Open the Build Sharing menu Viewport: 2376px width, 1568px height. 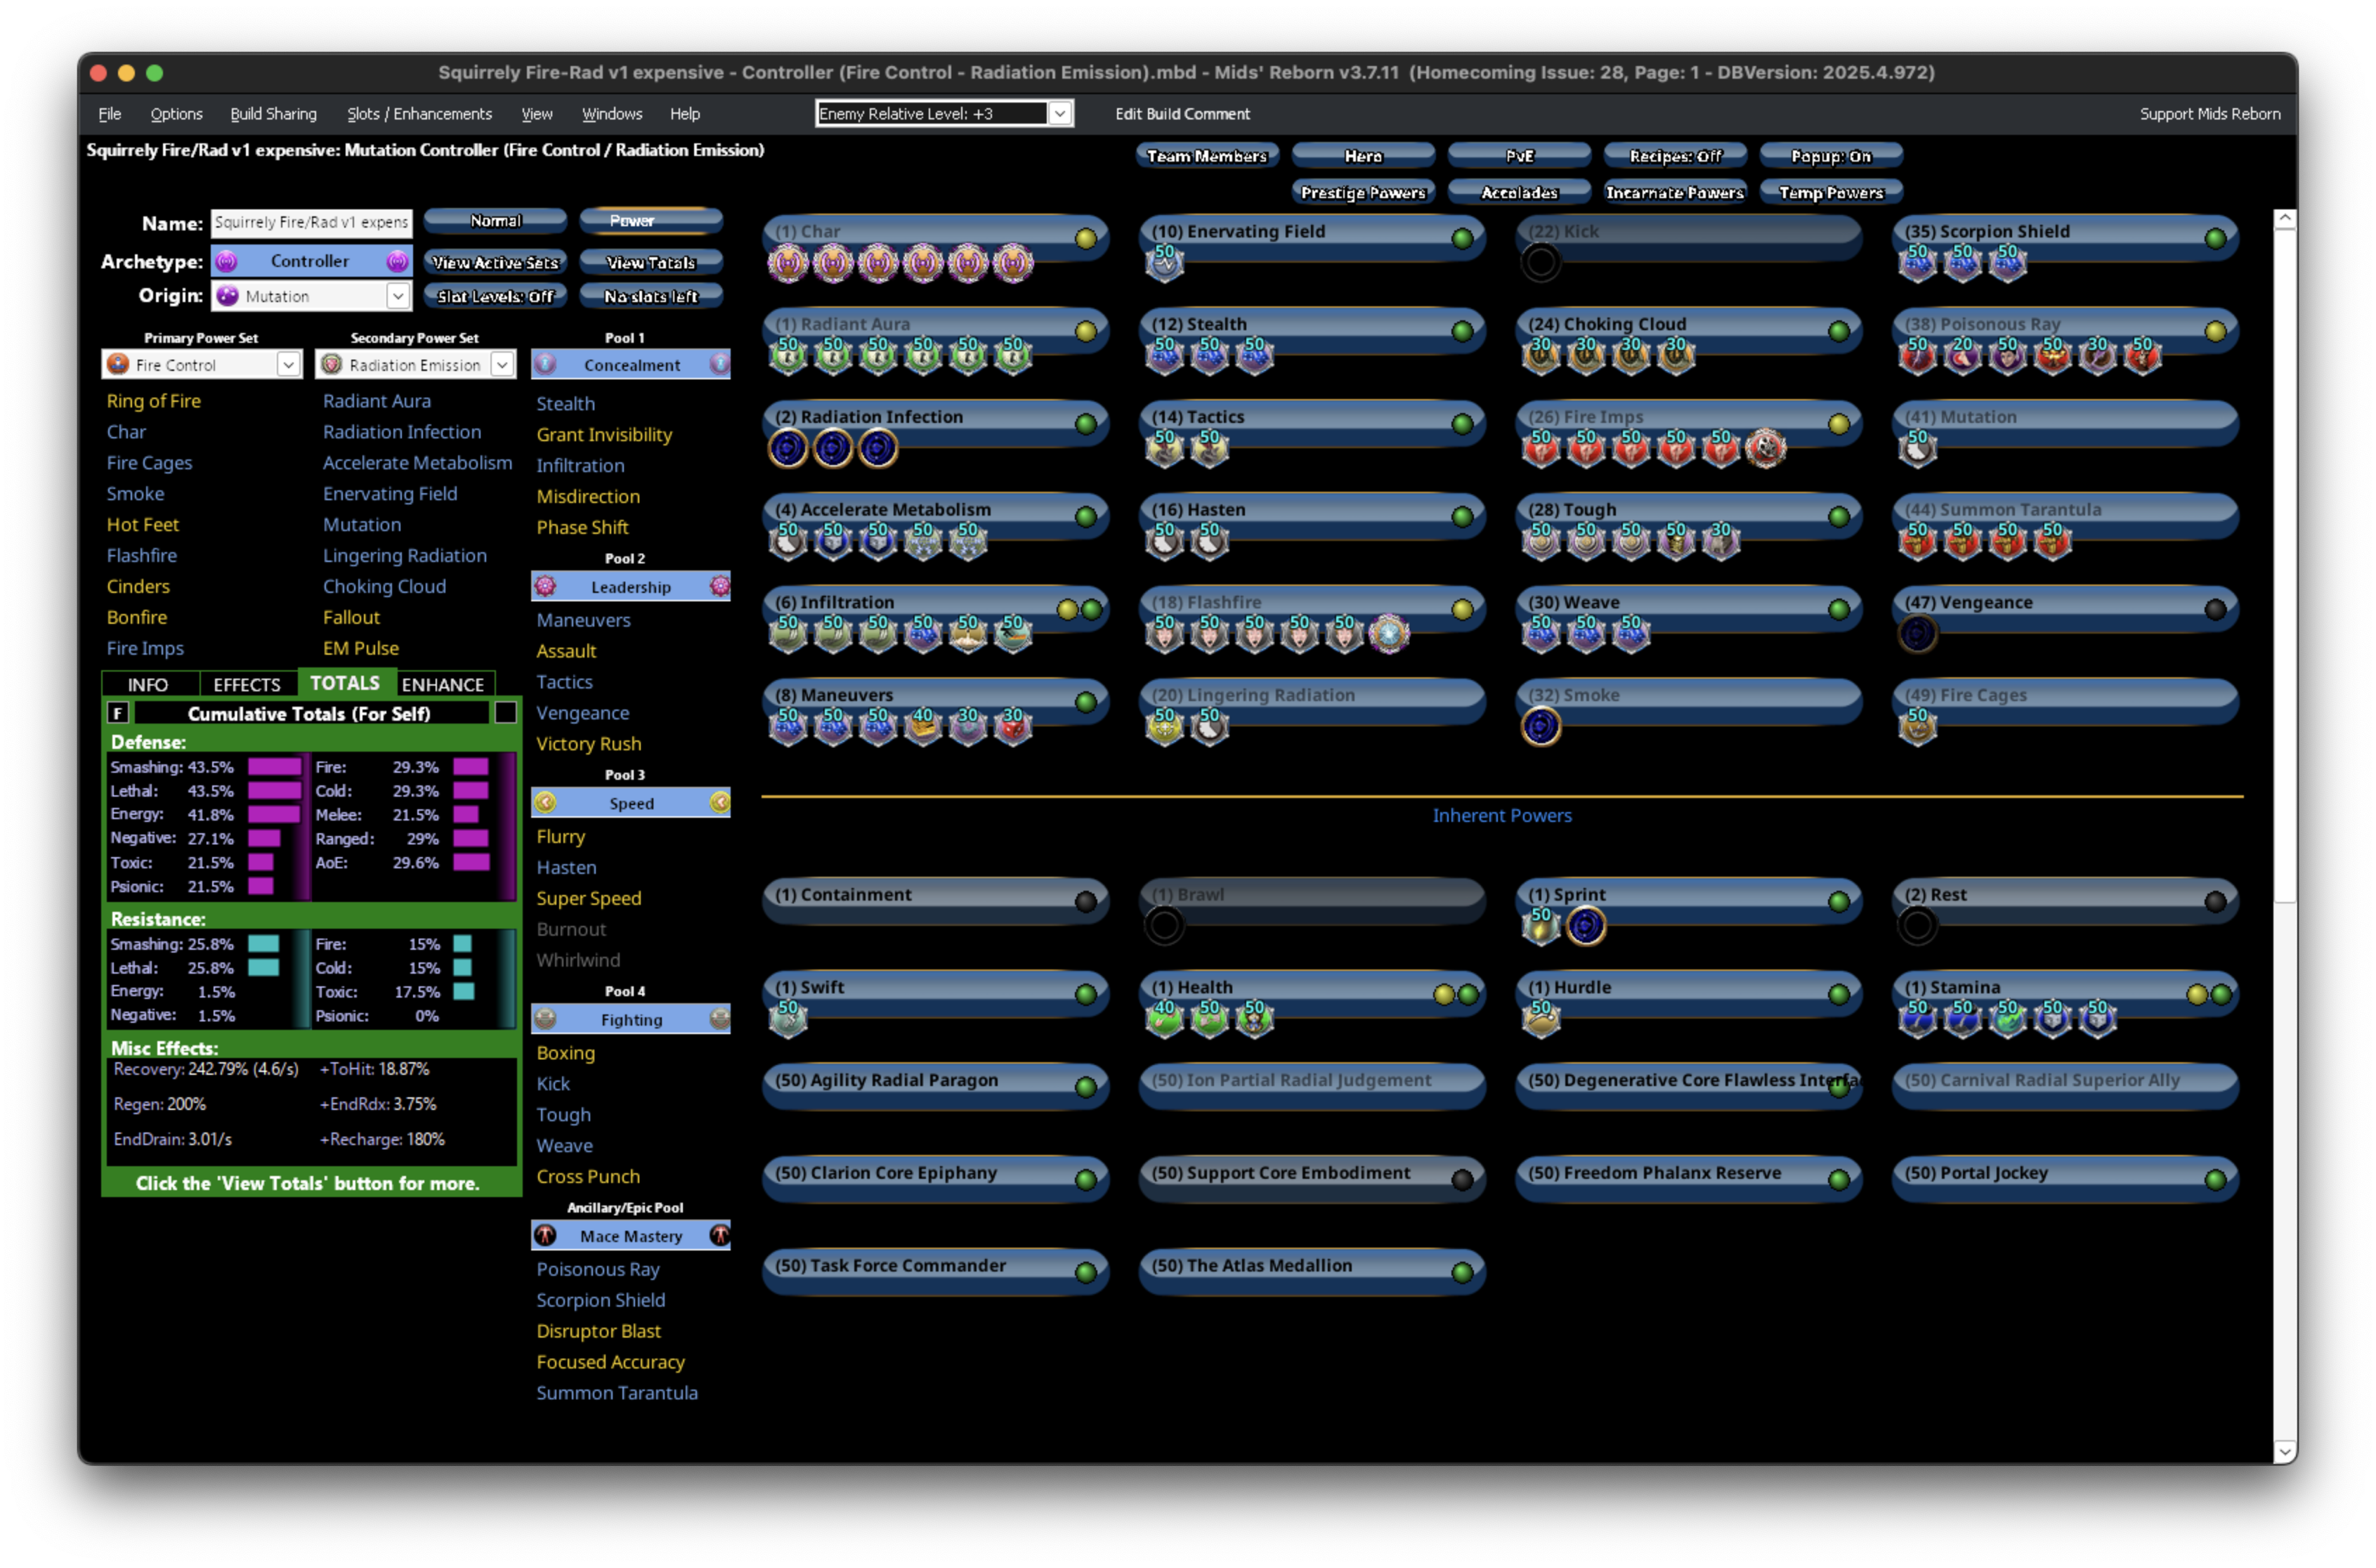tap(273, 114)
